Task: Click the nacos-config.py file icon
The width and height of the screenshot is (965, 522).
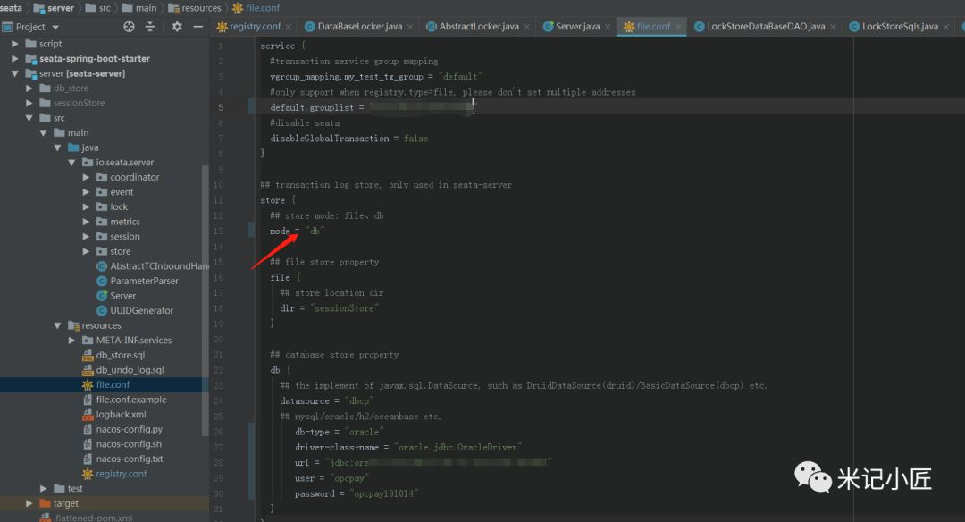Action: coord(88,429)
